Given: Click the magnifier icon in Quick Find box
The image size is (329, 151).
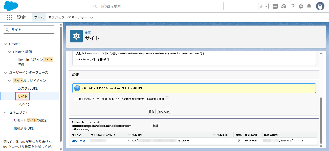Looking at the screenshot, I should [x=7, y=30].
